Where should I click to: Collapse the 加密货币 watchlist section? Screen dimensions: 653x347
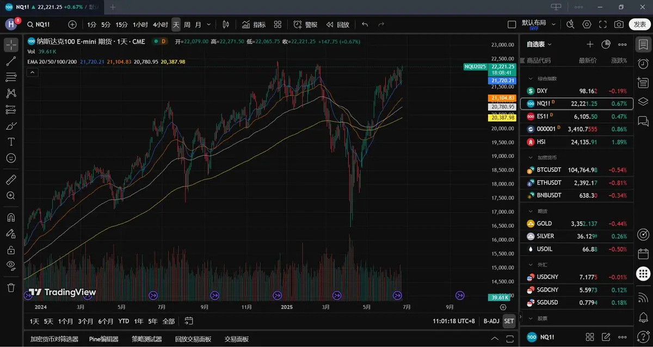pyautogui.click(x=531, y=157)
